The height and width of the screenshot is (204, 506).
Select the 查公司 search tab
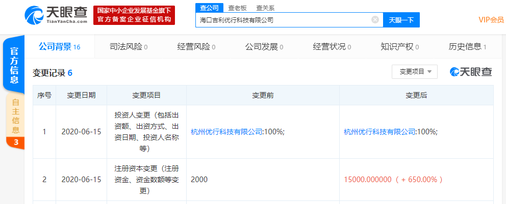pyautogui.click(x=208, y=8)
